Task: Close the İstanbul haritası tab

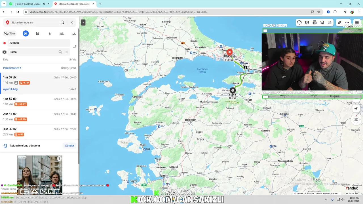Action: 94,4
